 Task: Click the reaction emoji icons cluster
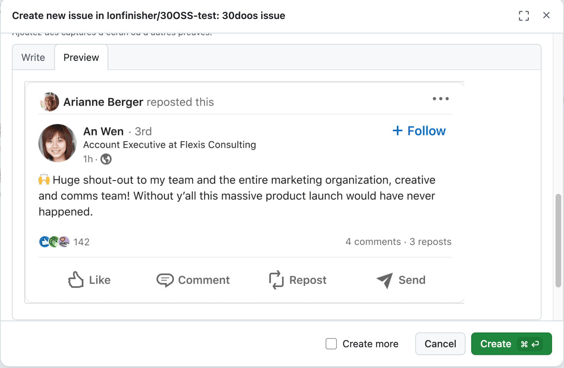point(54,242)
